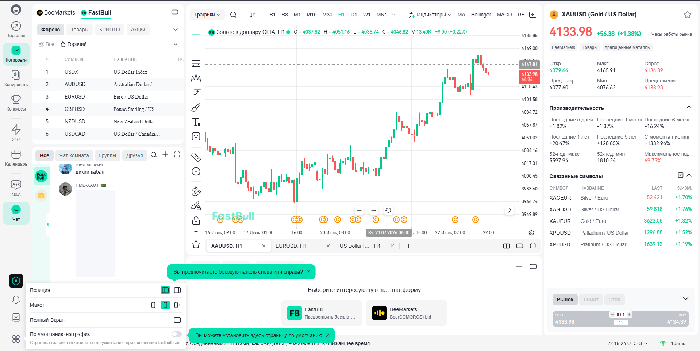Switch to the КРИПТО market tab

109,30
